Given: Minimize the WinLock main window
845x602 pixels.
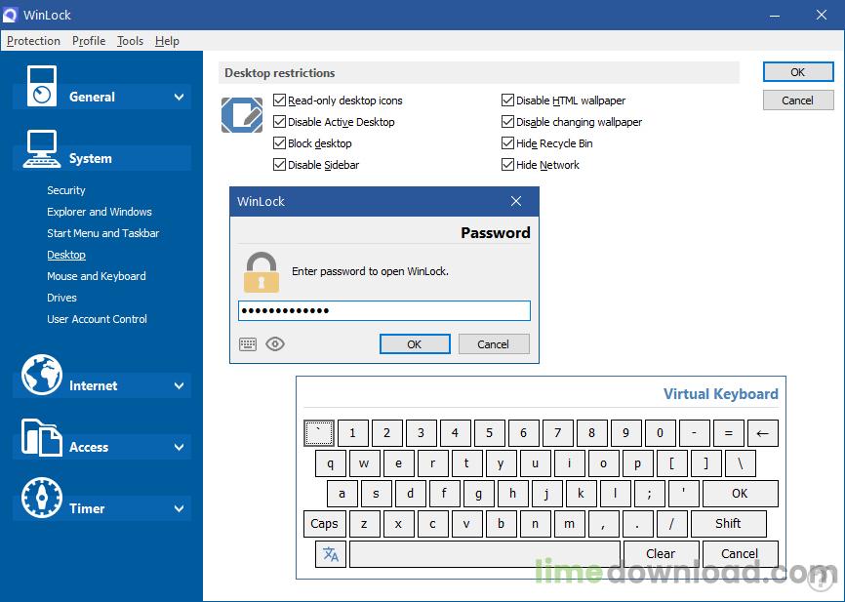Looking at the screenshot, I should (775, 15).
